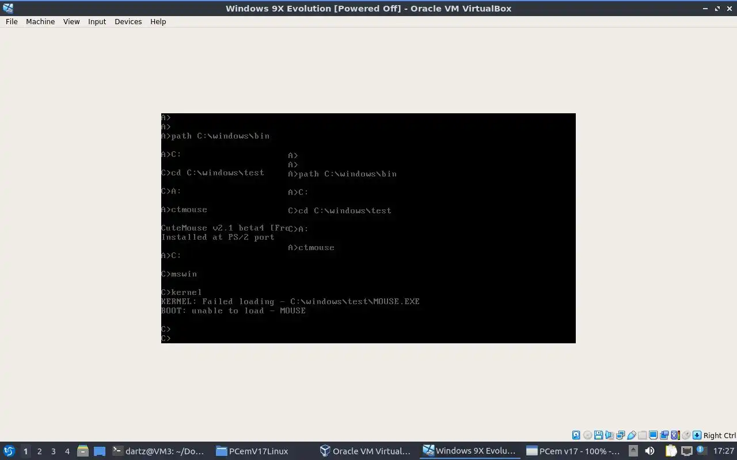Switch to workspace 1

[25, 451]
